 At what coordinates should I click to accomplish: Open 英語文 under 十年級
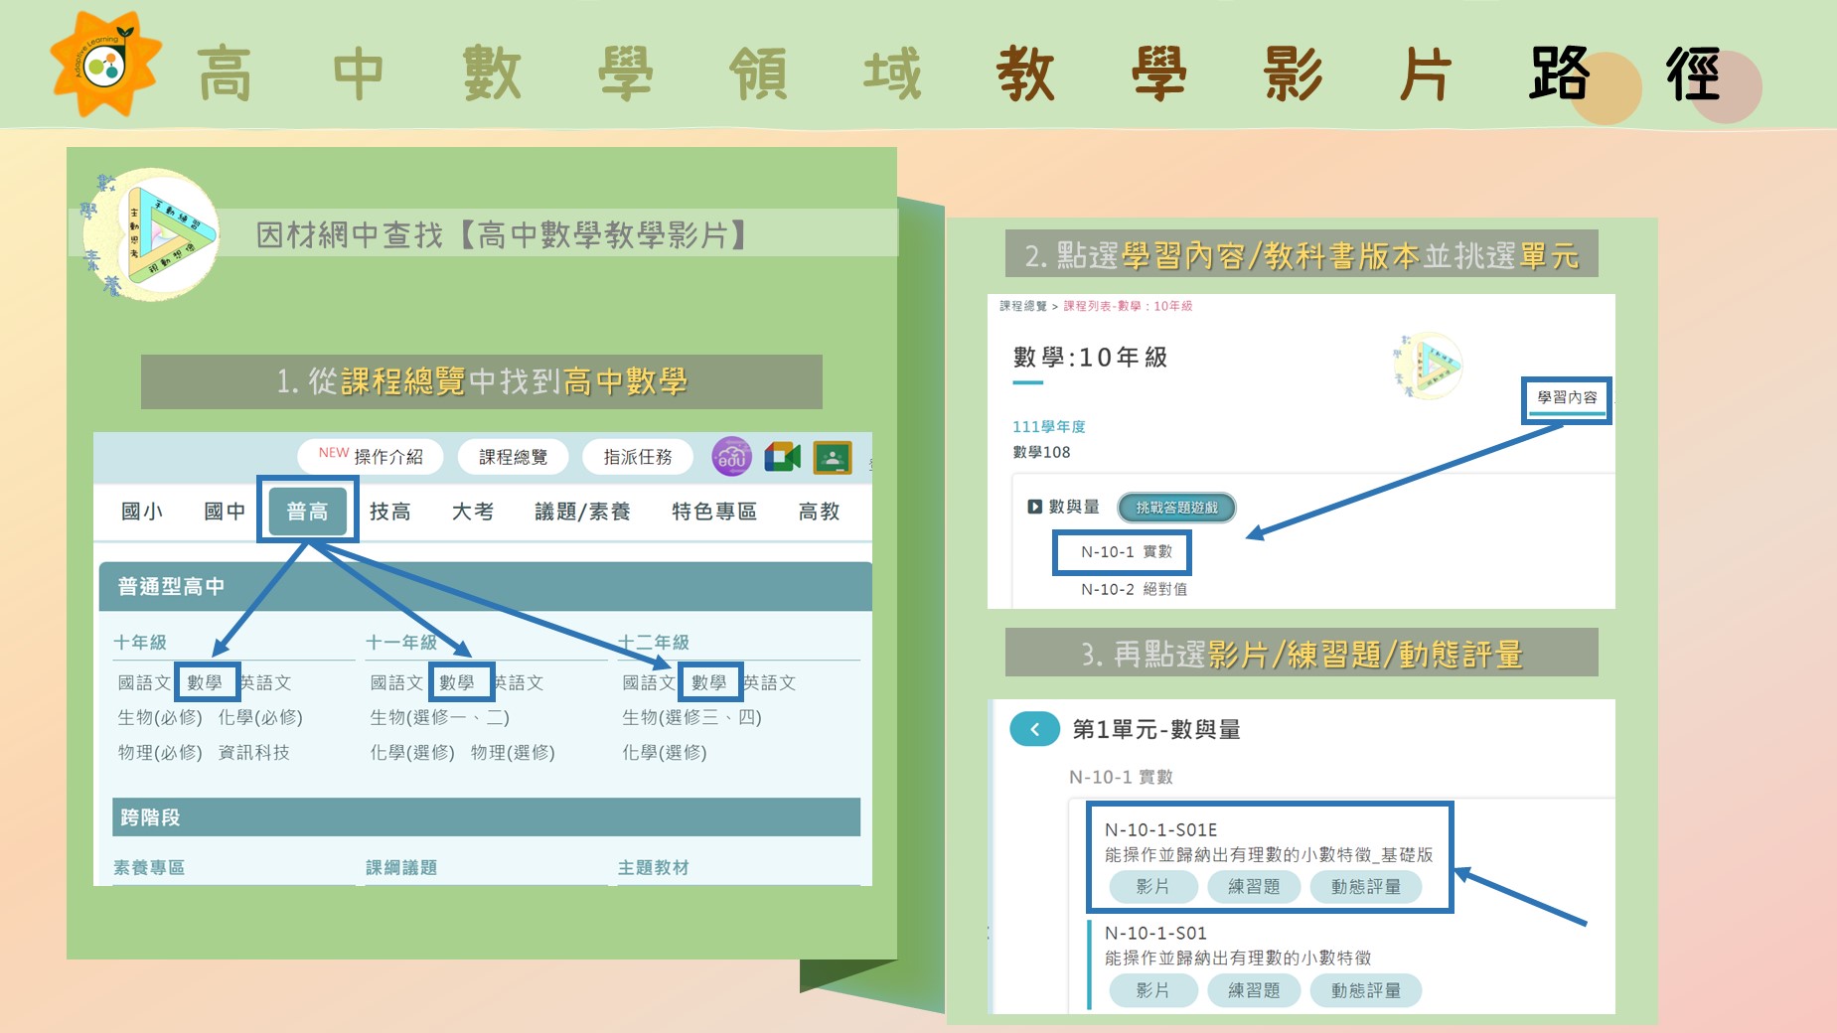click(266, 682)
